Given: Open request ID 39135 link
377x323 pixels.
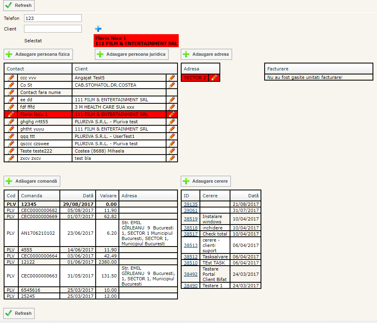Looking at the screenshot, I should (191, 204).
